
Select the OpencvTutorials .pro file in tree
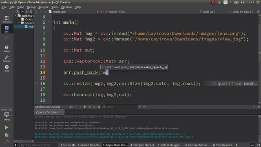tap(28, 19)
